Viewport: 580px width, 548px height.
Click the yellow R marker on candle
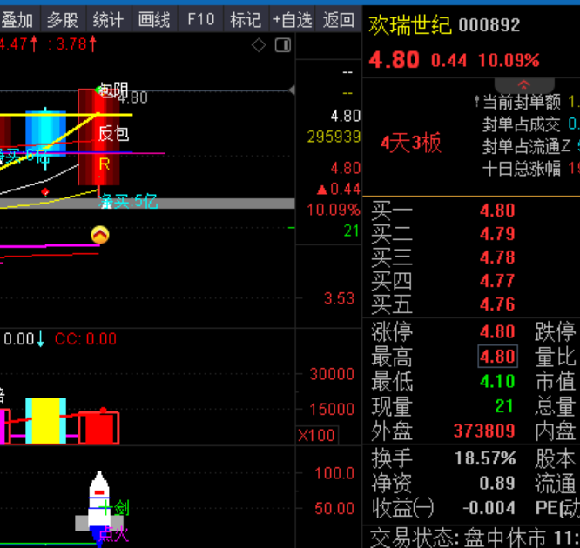coord(105,164)
